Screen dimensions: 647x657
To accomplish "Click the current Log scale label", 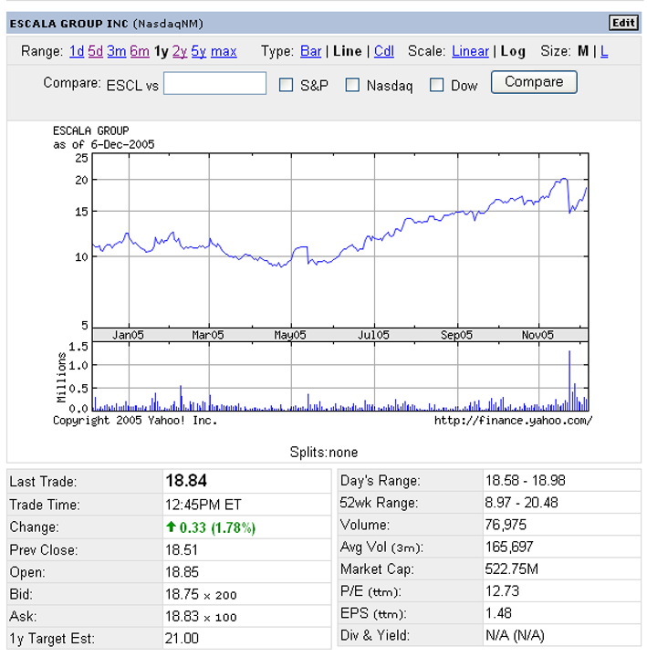I will pos(513,51).
